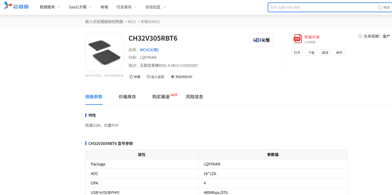Click the 未细分MCU breadcrumb link
This screenshot has width=392, height=195.
(150, 22)
